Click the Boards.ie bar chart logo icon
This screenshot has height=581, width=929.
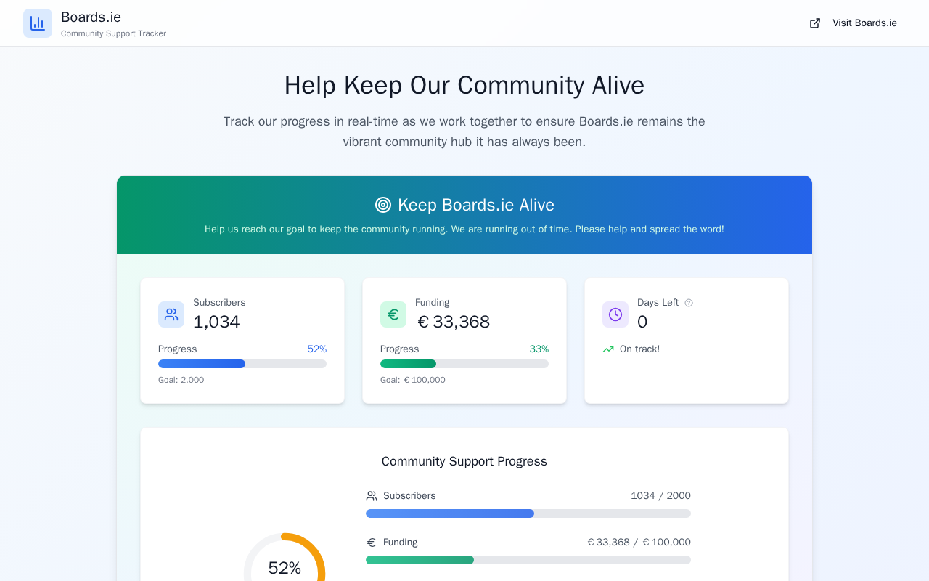tap(38, 23)
